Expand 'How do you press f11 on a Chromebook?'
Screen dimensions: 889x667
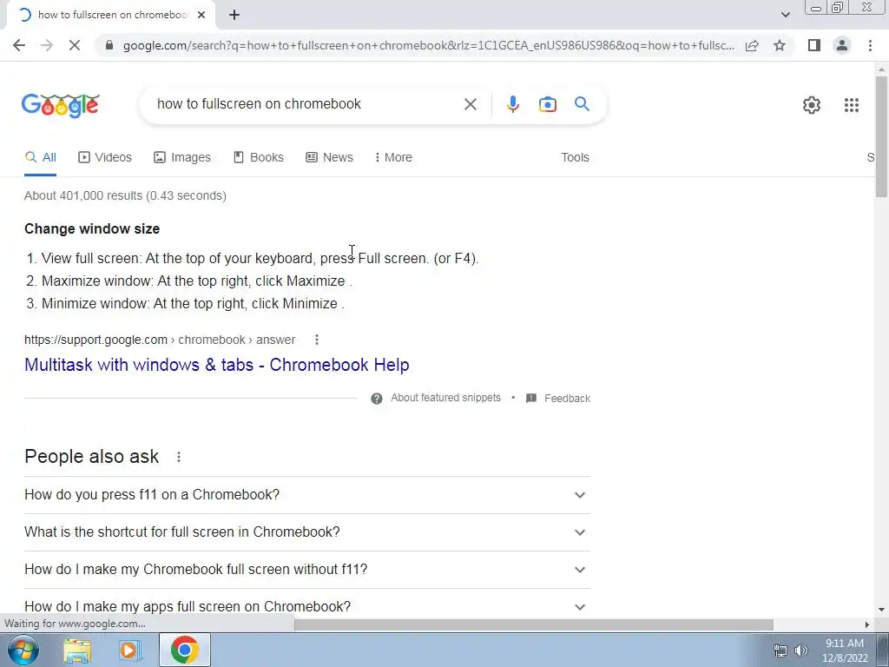point(307,494)
